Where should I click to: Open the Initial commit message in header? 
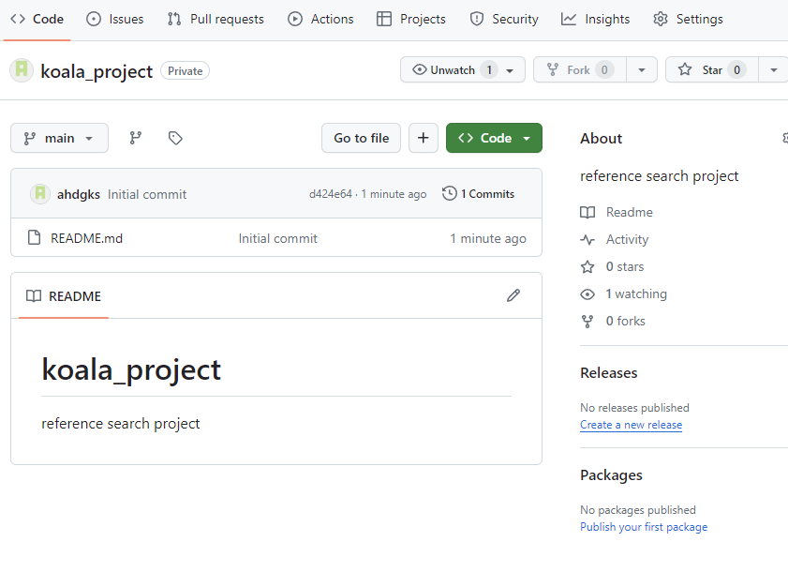point(147,194)
